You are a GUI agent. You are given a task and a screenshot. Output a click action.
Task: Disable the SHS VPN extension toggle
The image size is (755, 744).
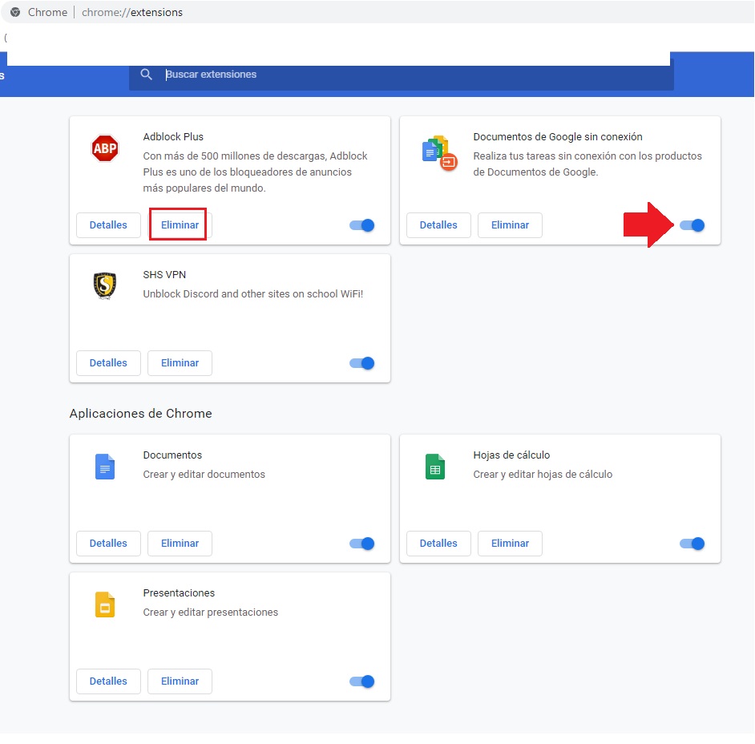pos(362,362)
